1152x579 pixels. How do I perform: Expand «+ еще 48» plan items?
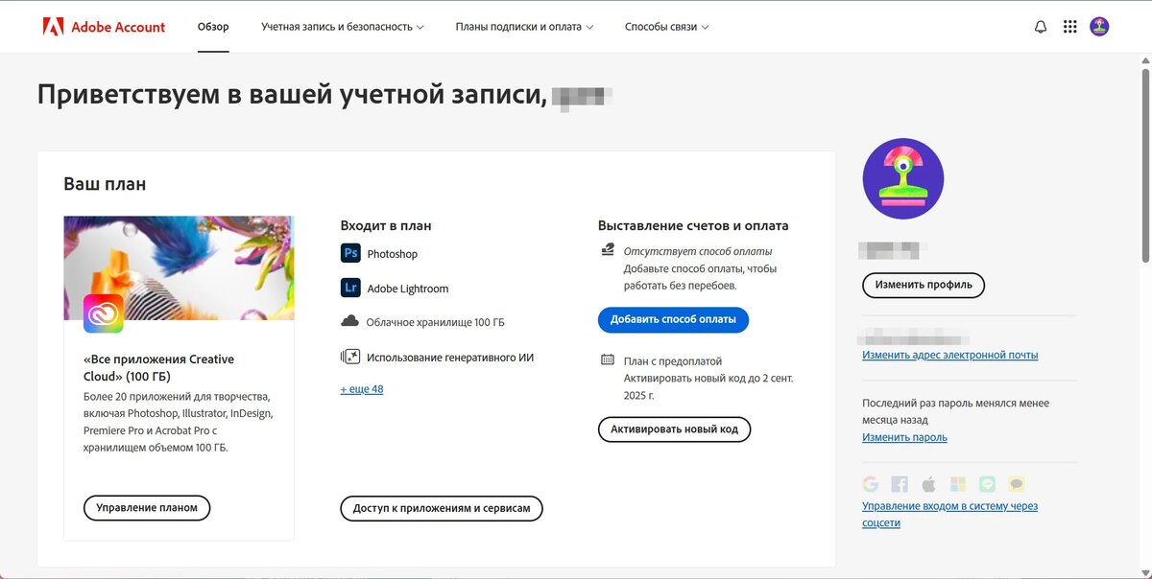pos(361,388)
